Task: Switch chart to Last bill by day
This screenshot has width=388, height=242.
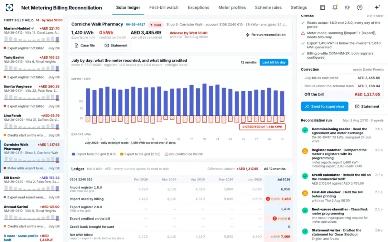Action: click(274, 62)
